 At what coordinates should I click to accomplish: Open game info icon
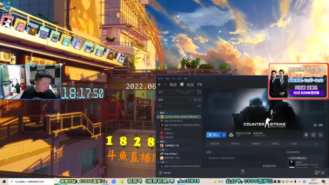click(313, 135)
